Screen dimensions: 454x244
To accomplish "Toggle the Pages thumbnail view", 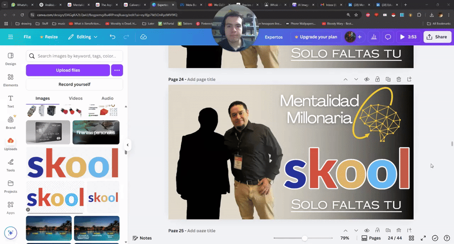I will click(371, 238).
